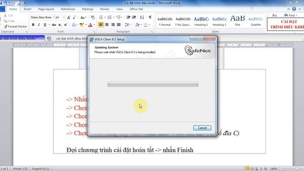Click the 140% zoom level indicator
The image size is (304, 171).
(274, 169)
